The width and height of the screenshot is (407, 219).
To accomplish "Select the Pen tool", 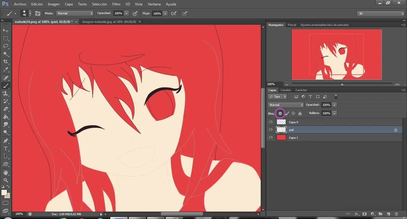I will pos(6,140).
